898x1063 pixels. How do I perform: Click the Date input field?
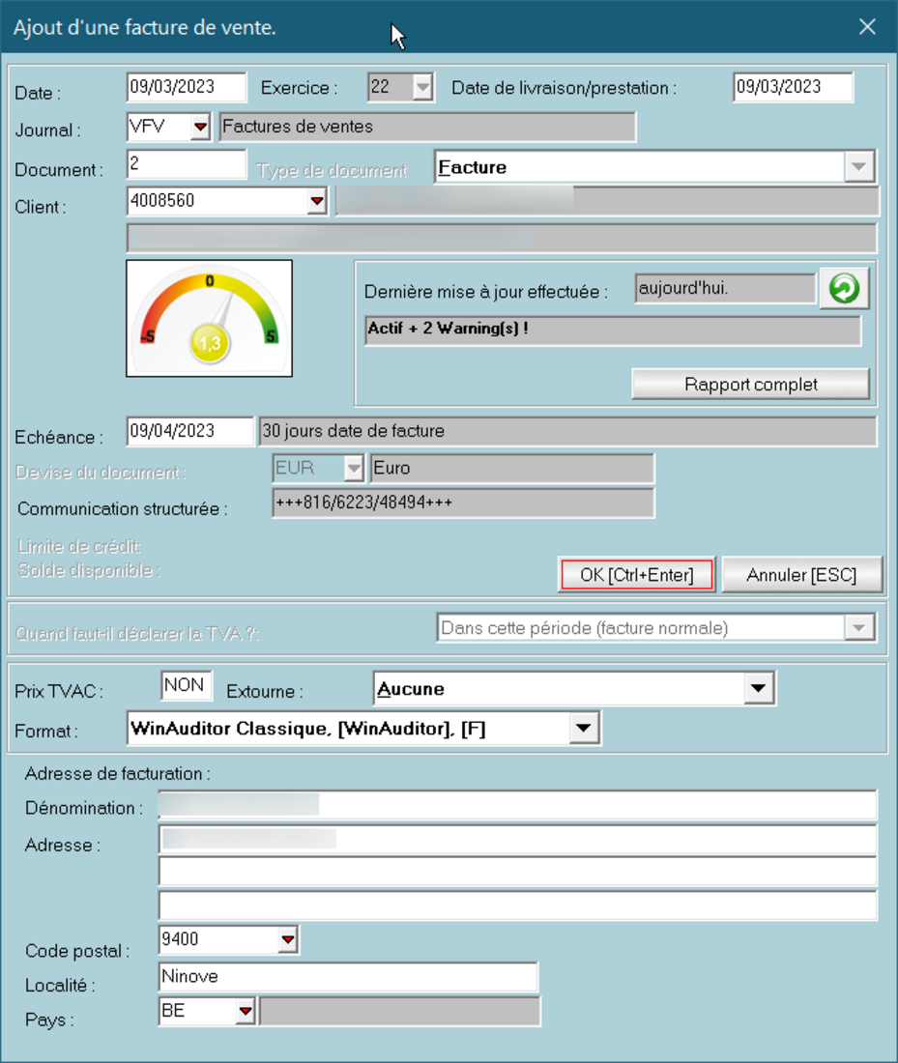point(186,87)
